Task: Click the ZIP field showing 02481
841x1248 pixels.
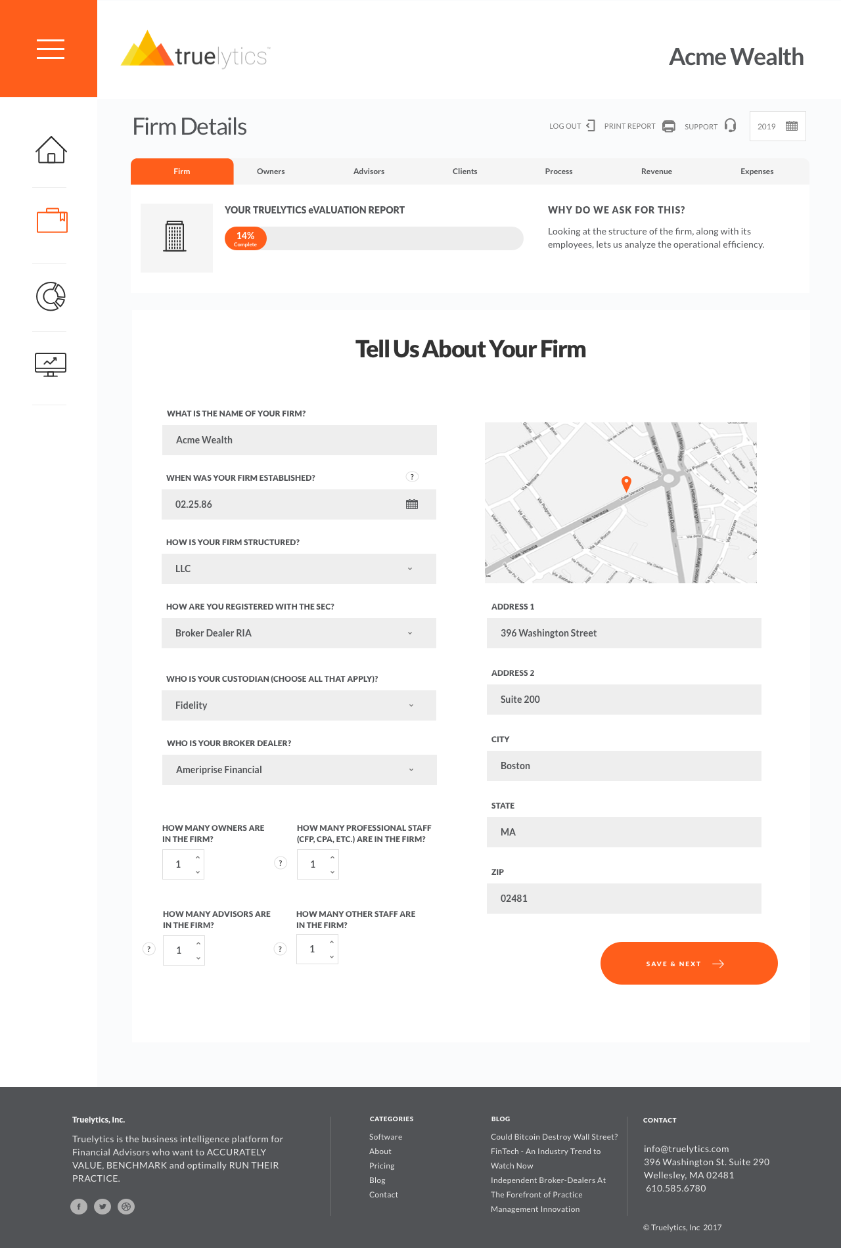Action: coord(624,899)
